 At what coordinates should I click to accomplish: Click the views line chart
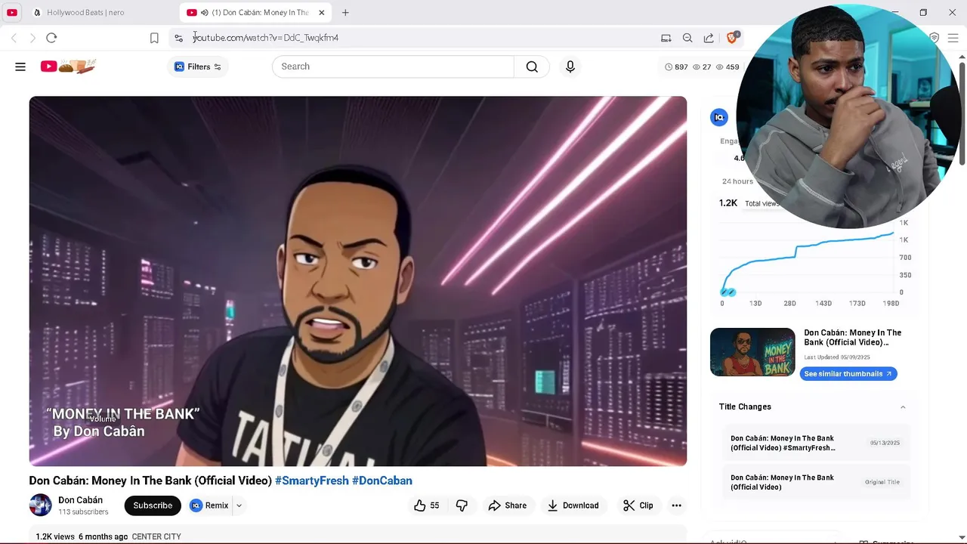click(x=807, y=261)
